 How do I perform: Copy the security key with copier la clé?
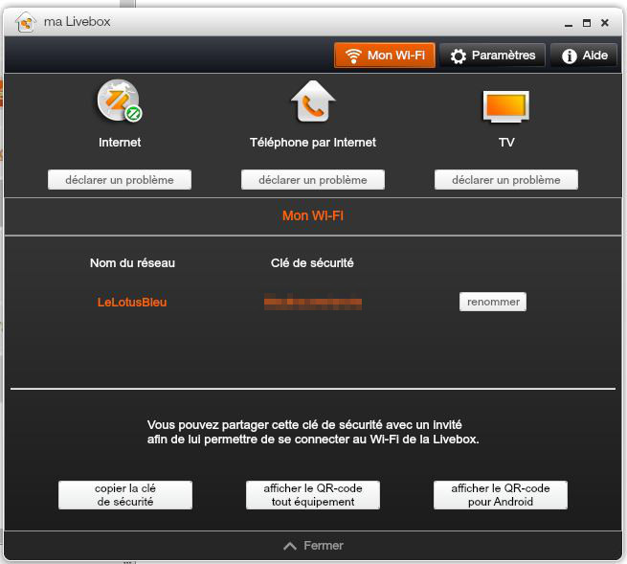tap(125, 495)
